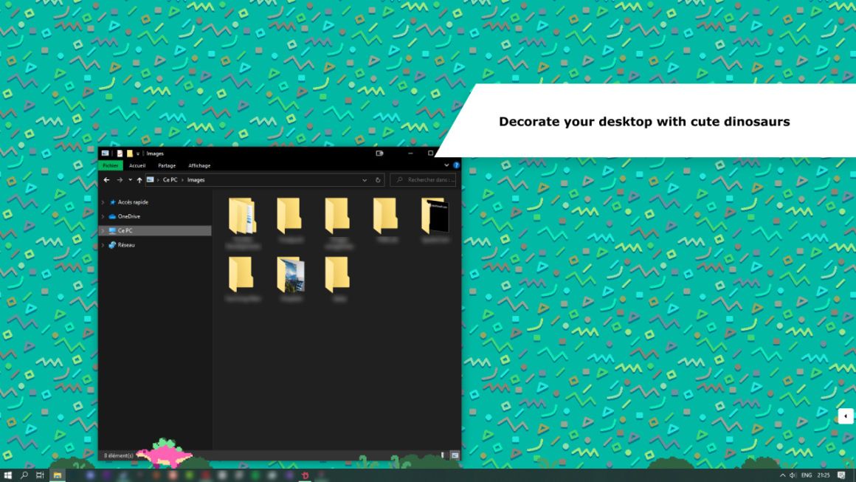
Task: Open the notification center icon
Action: coord(841,475)
